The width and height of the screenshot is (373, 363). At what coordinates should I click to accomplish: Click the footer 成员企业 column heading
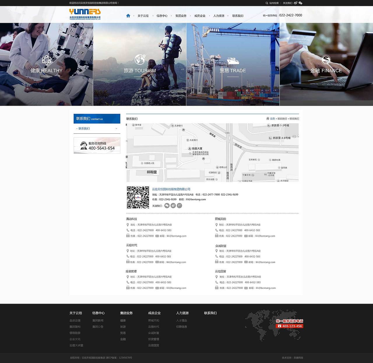click(154, 313)
